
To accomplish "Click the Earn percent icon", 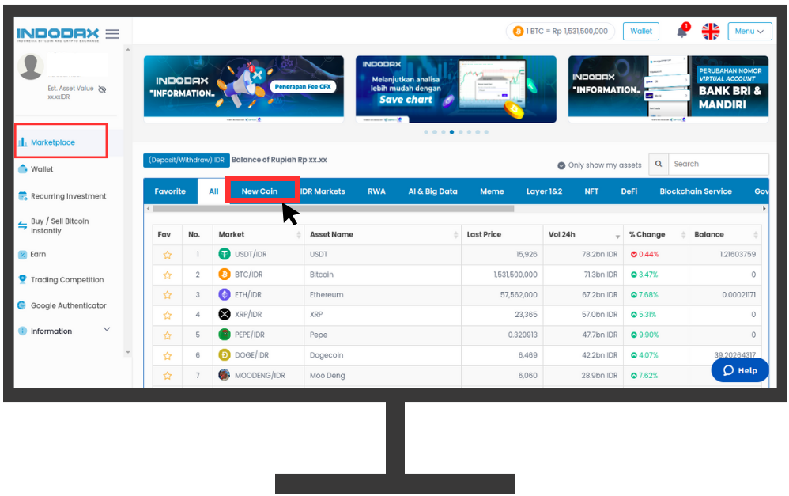I will point(23,255).
